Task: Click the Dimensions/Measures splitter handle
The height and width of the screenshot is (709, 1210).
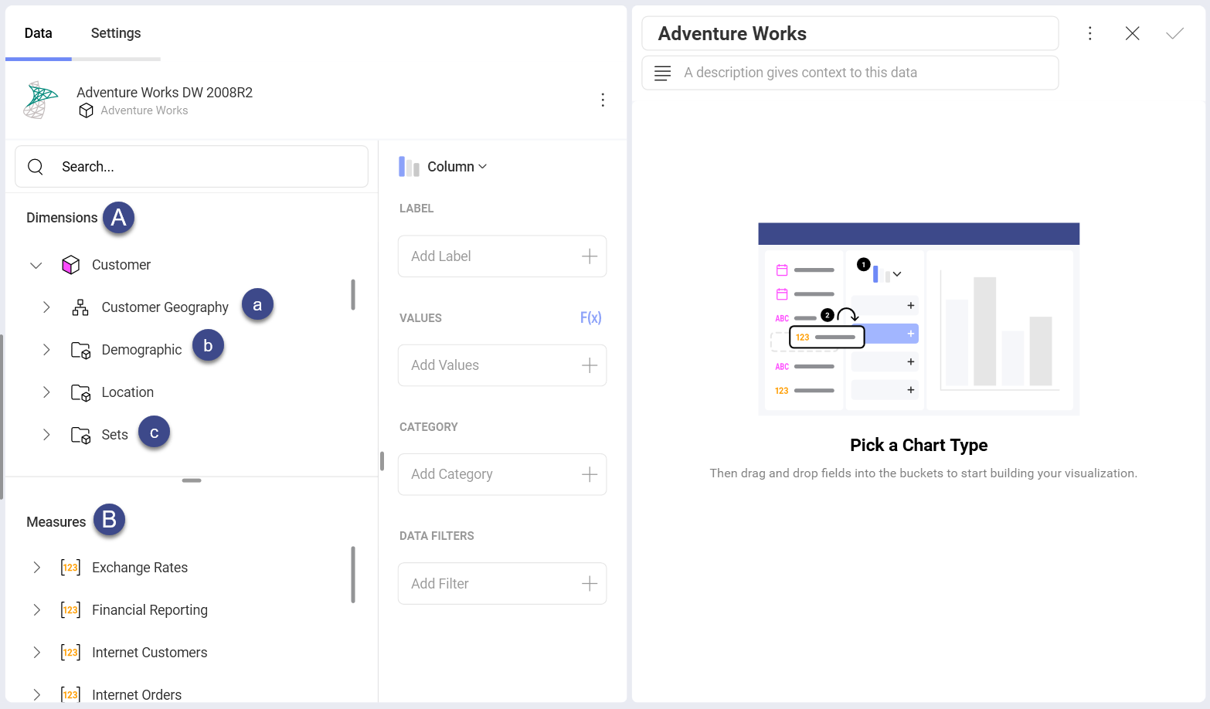Action: click(192, 480)
